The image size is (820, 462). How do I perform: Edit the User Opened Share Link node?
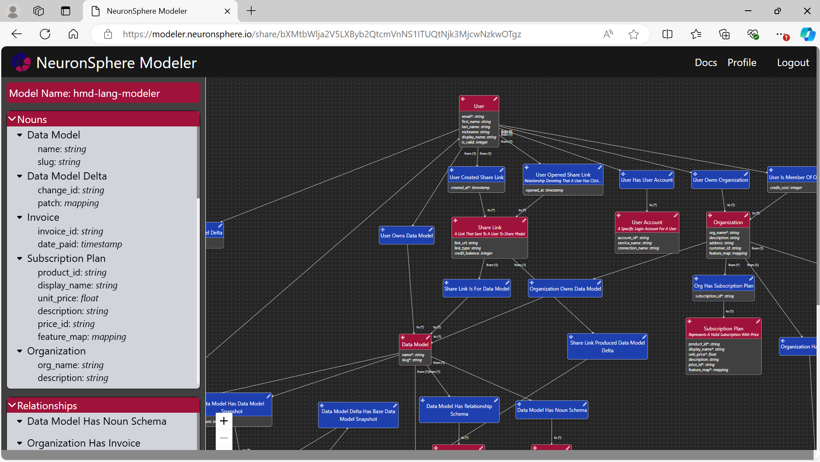(x=600, y=168)
